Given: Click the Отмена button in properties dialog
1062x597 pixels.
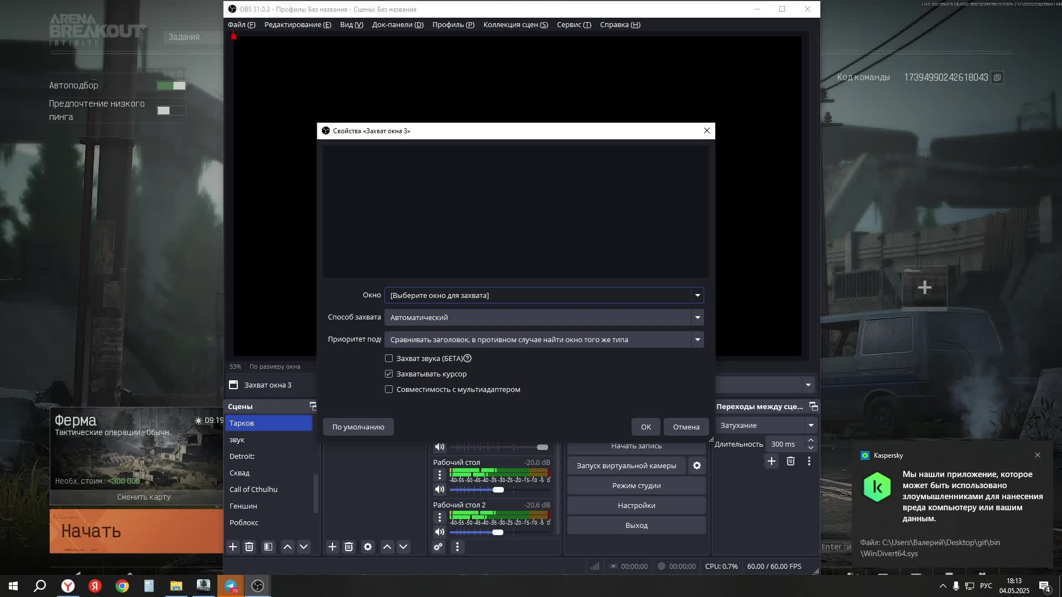Looking at the screenshot, I should [x=686, y=427].
